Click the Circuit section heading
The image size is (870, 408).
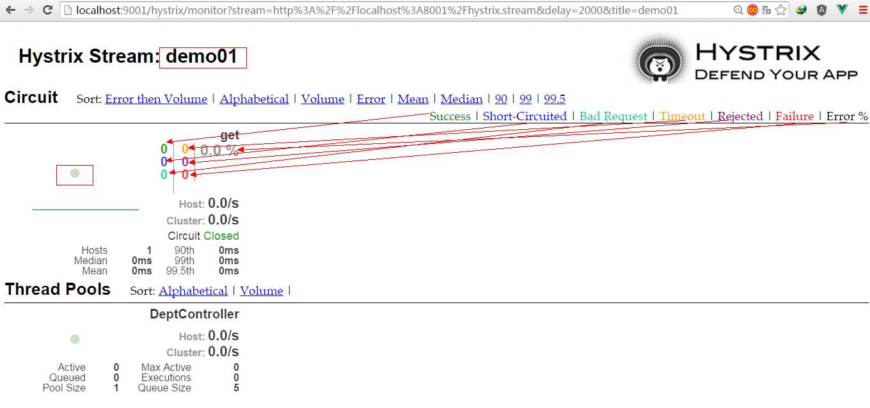point(31,98)
